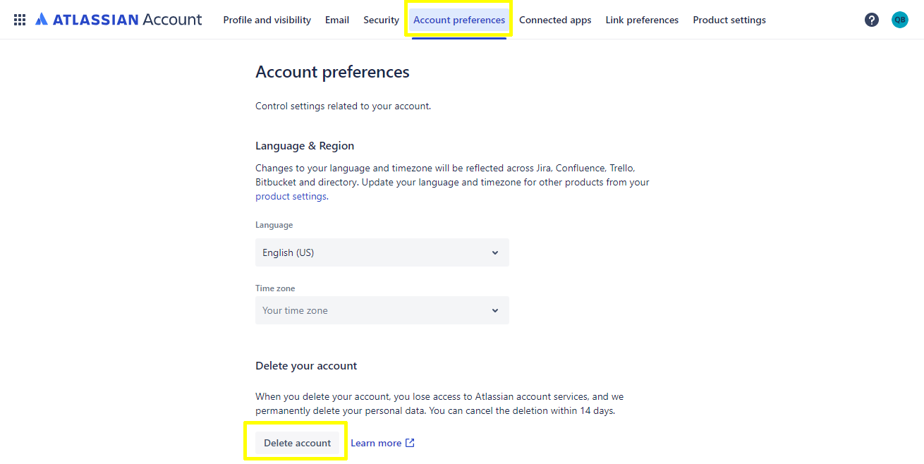Open the Link preferences tab
The image size is (924, 464).
click(642, 20)
